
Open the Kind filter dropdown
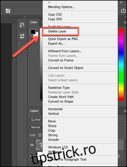(x=36, y=120)
